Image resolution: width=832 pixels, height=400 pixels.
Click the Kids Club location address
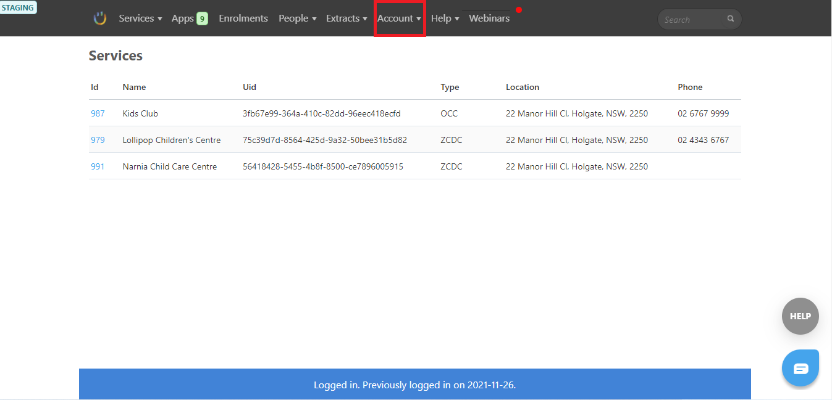coord(577,113)
